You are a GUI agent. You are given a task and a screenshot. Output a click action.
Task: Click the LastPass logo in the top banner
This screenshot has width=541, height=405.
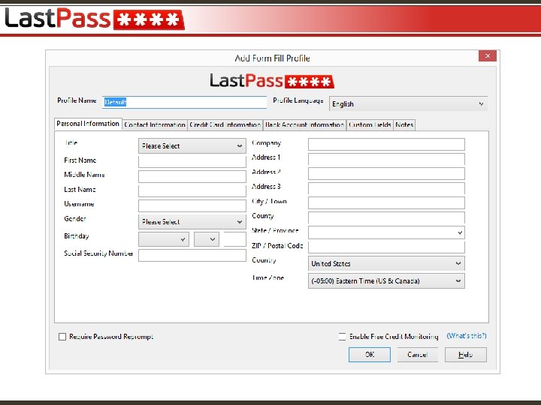[x=94, y=19]
